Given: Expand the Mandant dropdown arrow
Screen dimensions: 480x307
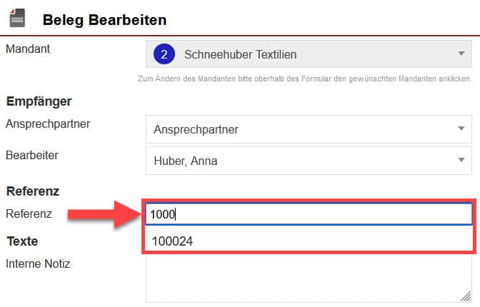Looking at the screenshot, I should pos(461,54).
